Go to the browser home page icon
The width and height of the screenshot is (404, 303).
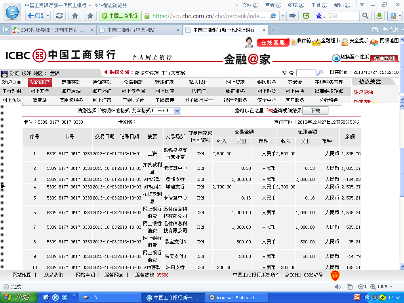point(75,16)
